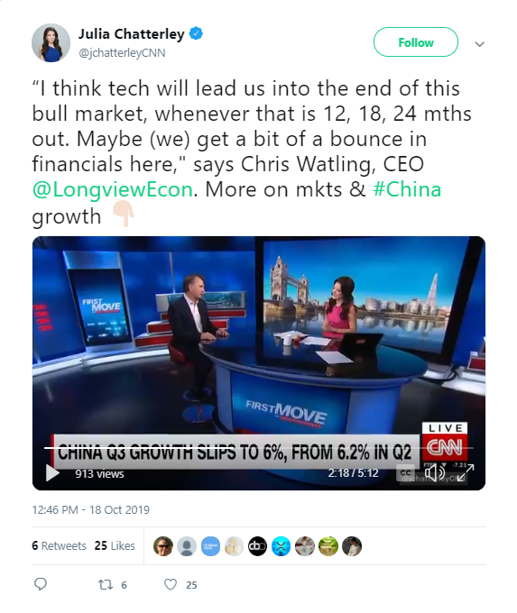
Task: Seek along the video progress bar
Action: click(x=259, y=448)
